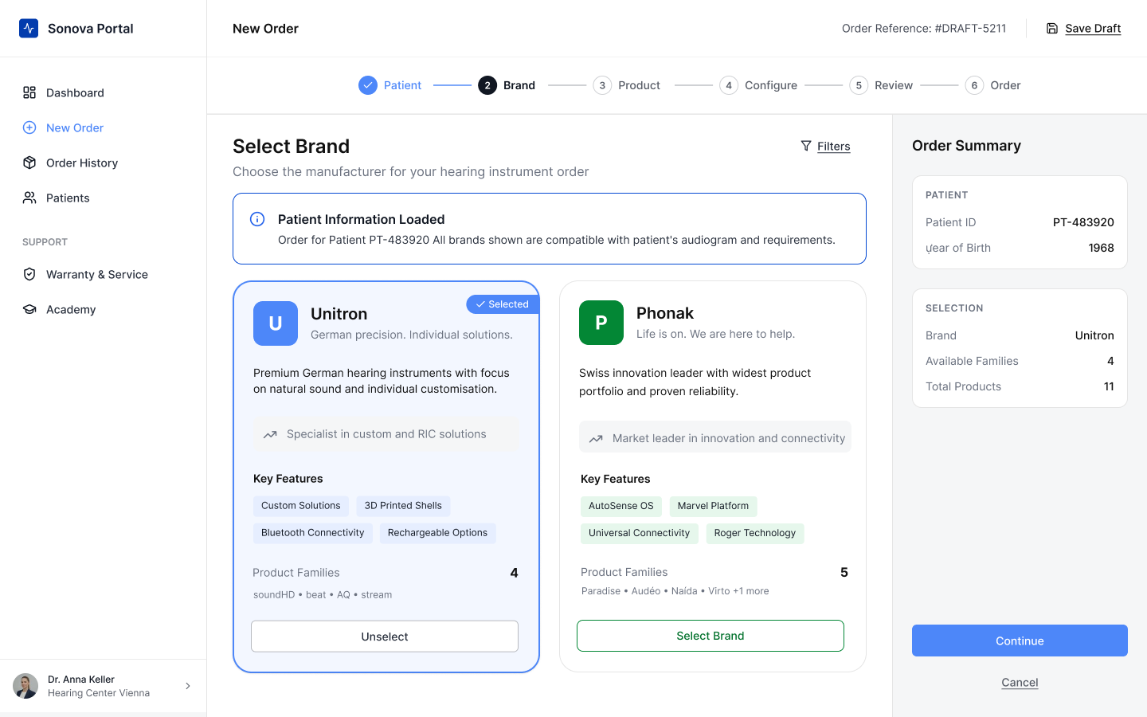Click the Dashboard grid icon

point(29,92)
